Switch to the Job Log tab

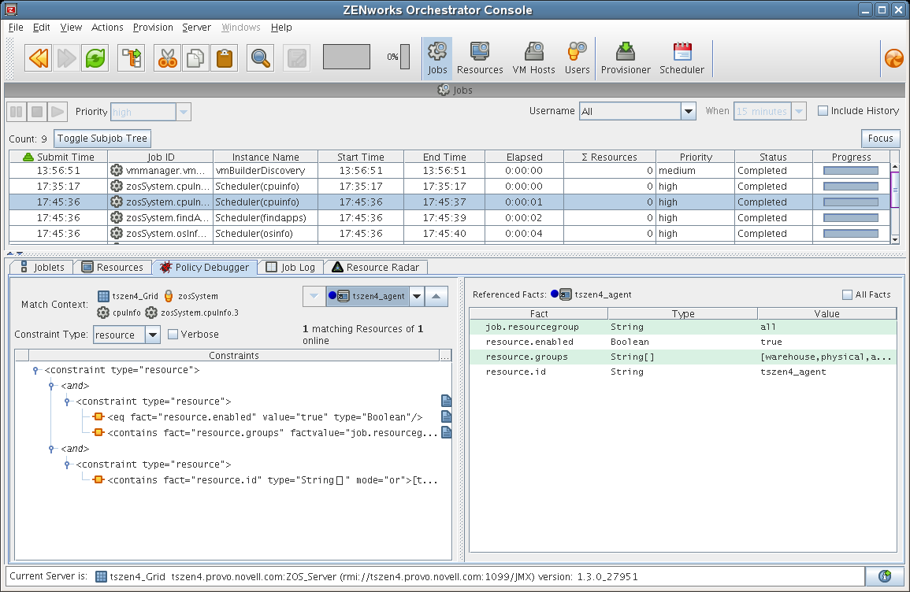pyautogui.click(x=290, y=268)
